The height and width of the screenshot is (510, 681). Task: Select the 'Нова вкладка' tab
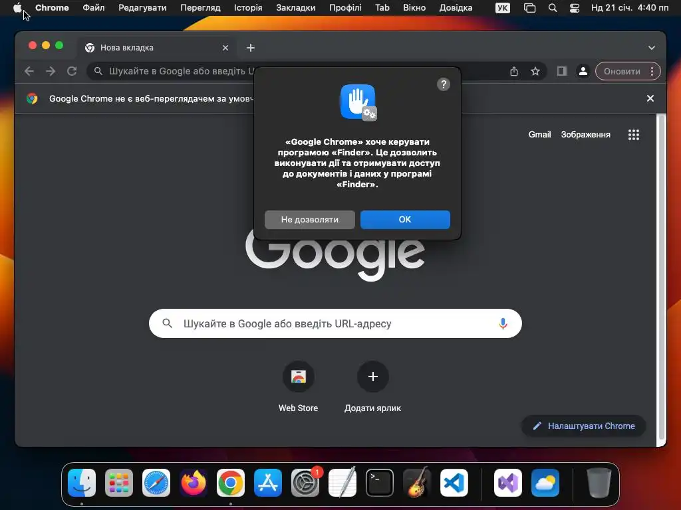157,48
